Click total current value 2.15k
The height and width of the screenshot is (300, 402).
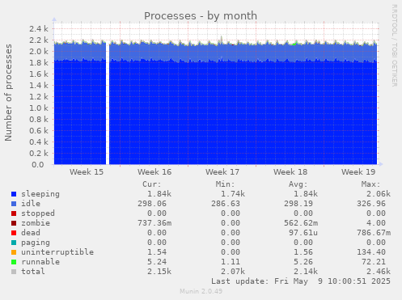159,272
